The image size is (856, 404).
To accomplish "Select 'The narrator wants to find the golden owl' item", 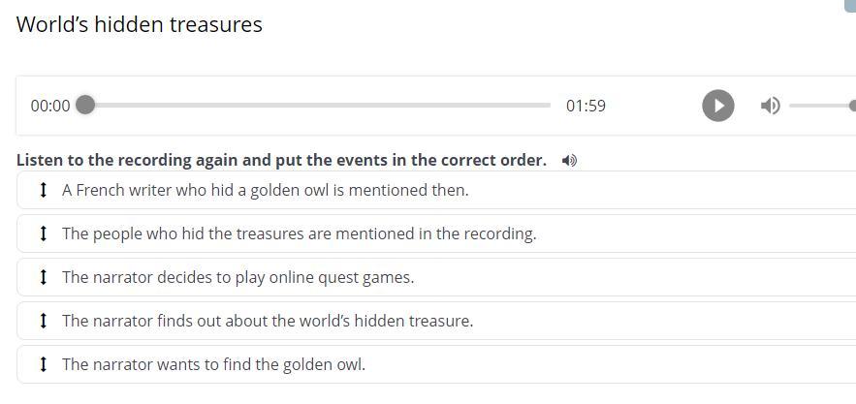I will click(x=213, y=364).
